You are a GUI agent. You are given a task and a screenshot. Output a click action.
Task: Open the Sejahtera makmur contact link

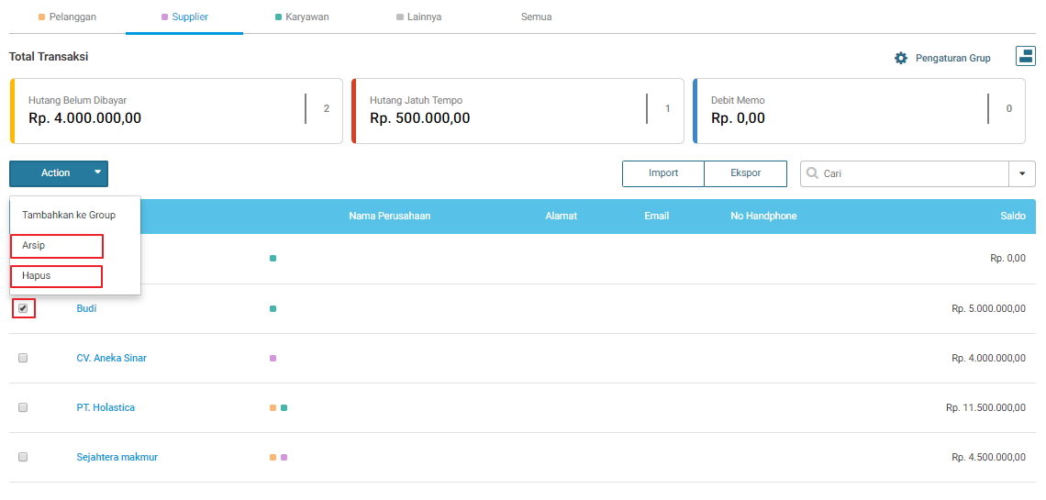tap(117, 457)
